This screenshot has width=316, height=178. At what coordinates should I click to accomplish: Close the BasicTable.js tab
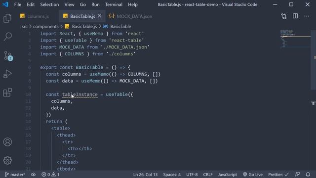point(100,16)
